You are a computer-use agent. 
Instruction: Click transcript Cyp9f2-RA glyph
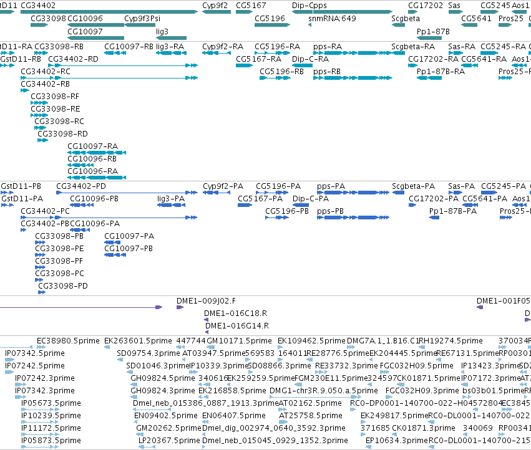click(217, 53)
